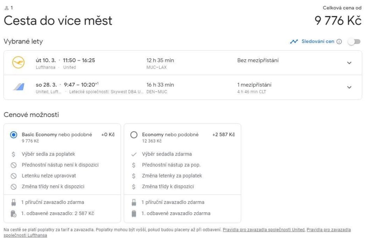Open the Lufthansa baggage rules link
Screen dimensions: 365x242
pos(25,235)
